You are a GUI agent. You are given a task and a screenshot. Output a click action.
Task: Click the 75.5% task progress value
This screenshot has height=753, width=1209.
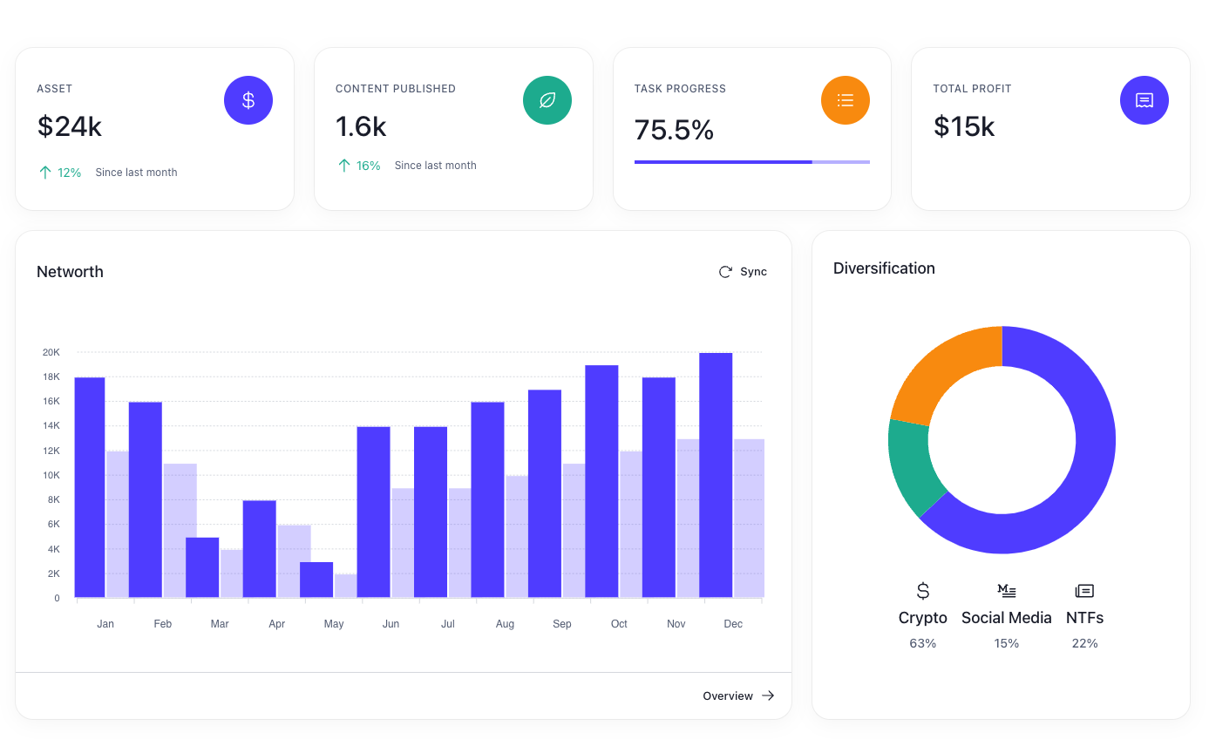click(x=674, y=130)
